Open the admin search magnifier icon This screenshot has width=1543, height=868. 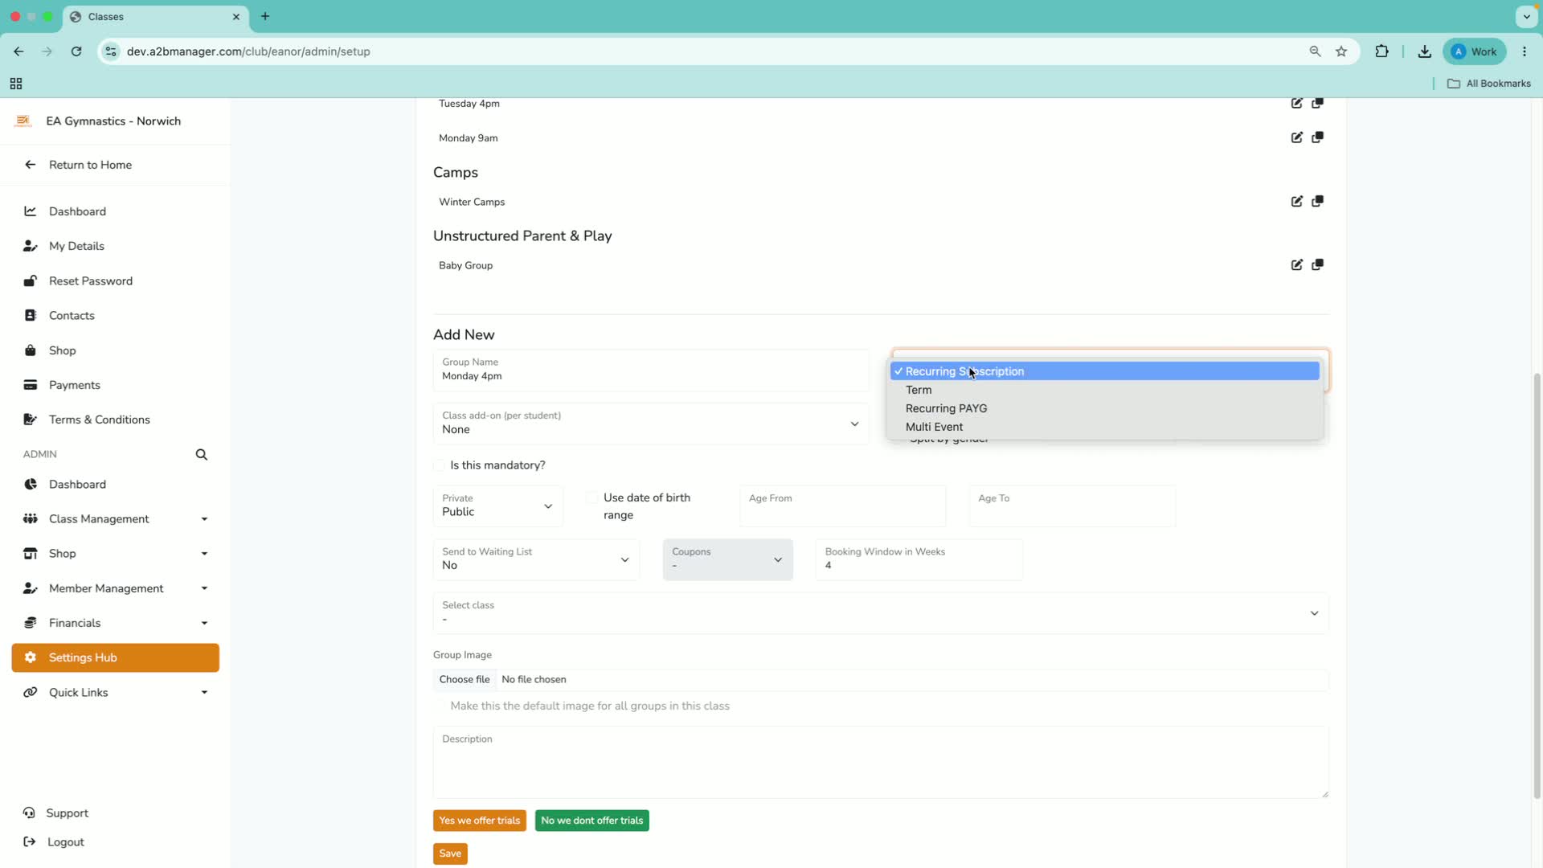[x=202, y=455]
